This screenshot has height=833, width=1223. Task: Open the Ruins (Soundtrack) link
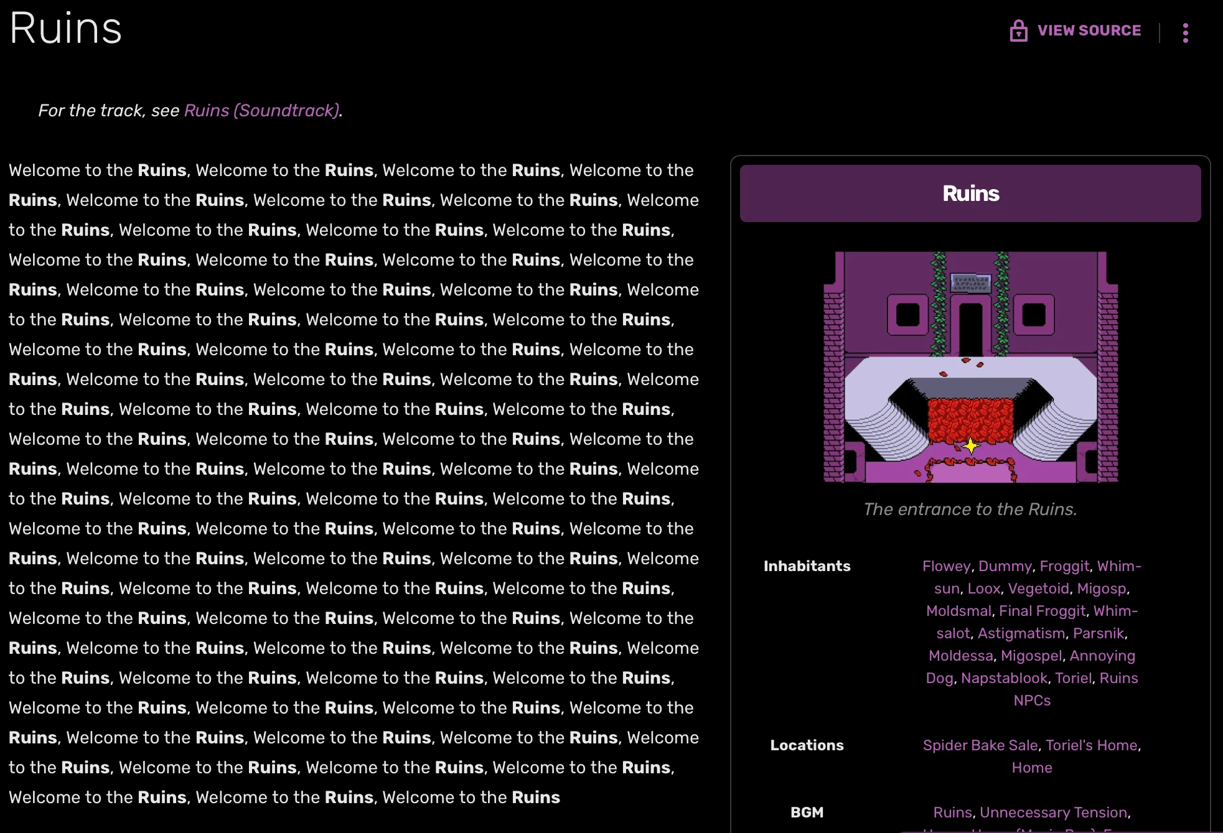[261, 110]
